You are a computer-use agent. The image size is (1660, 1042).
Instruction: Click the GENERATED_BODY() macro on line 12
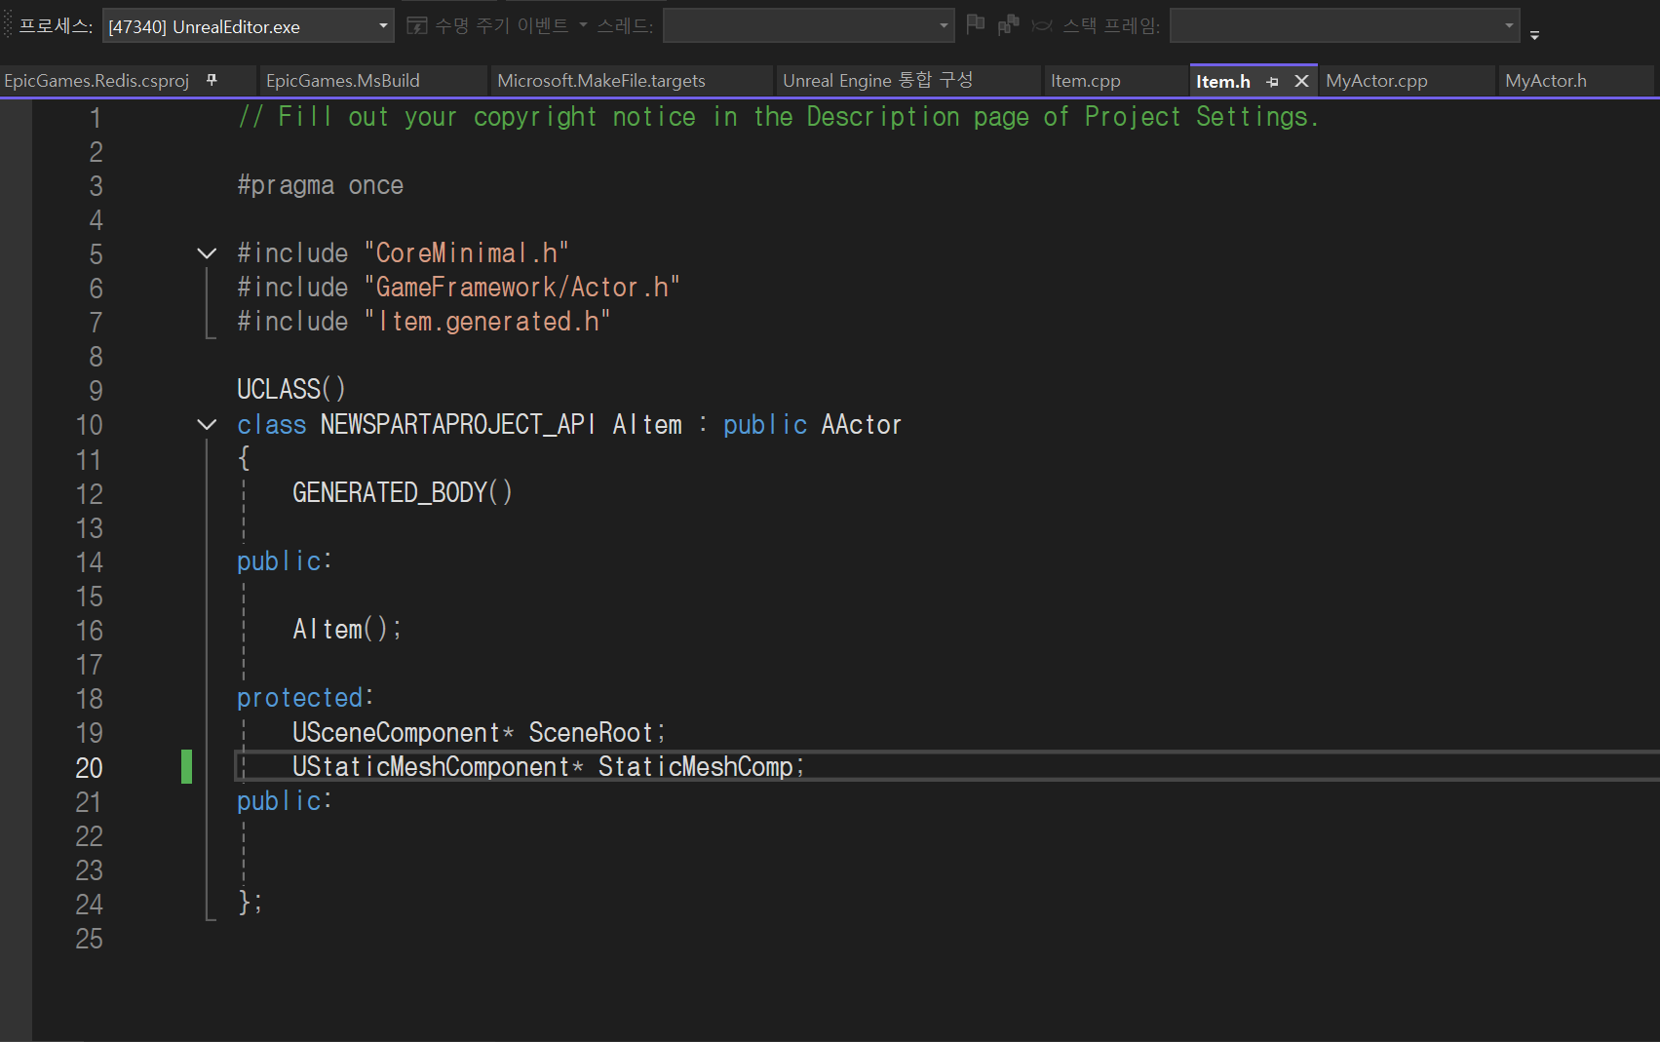click(403, 492)
